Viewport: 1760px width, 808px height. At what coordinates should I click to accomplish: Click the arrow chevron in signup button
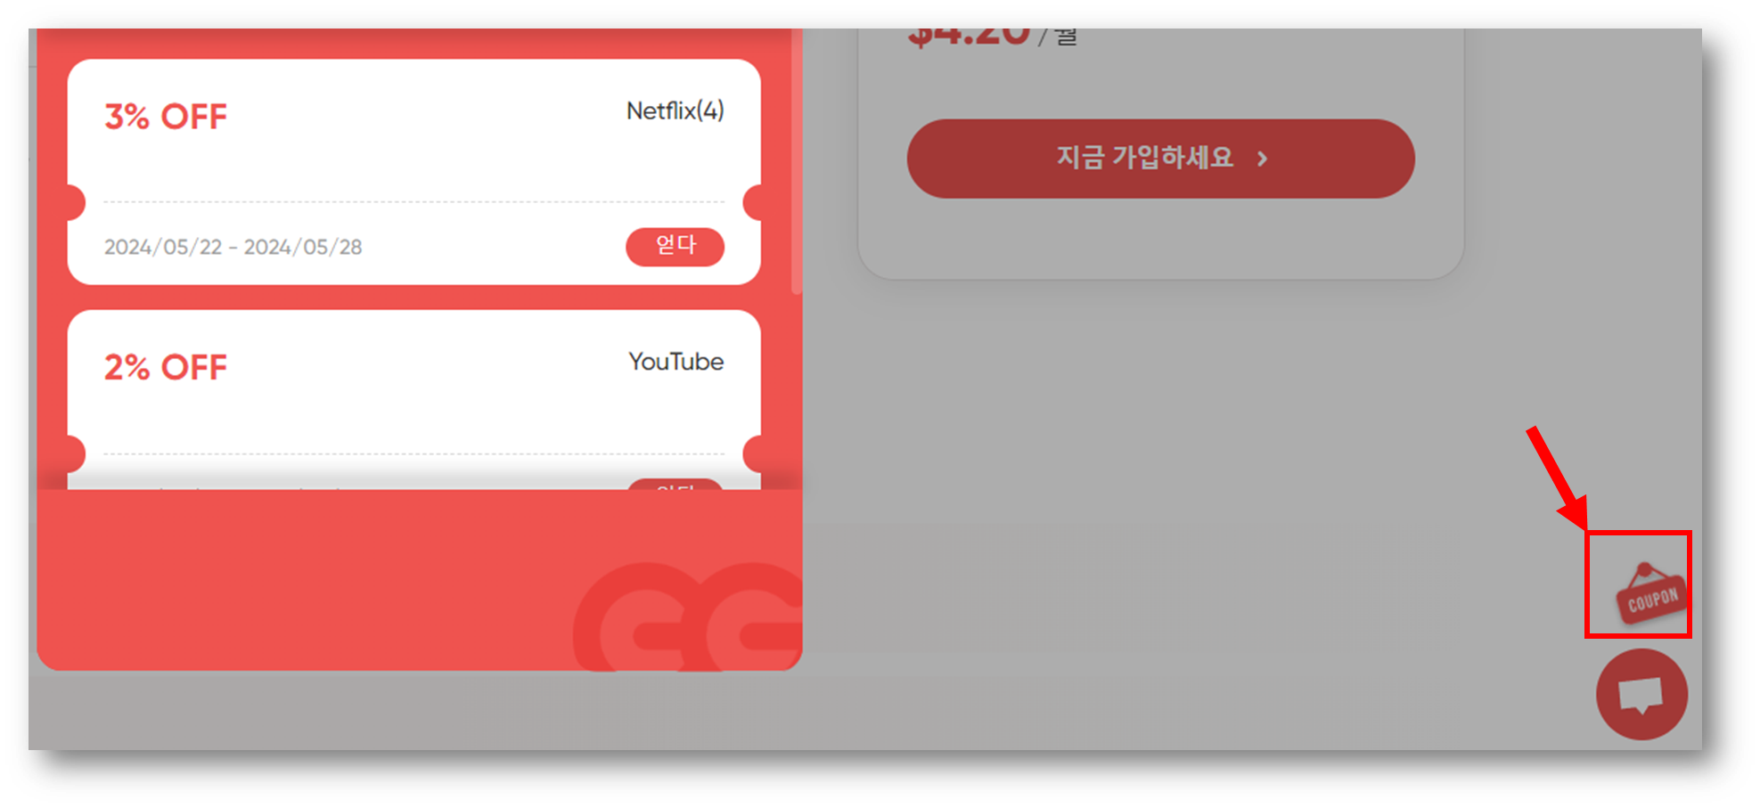(x=1262, y=159)
